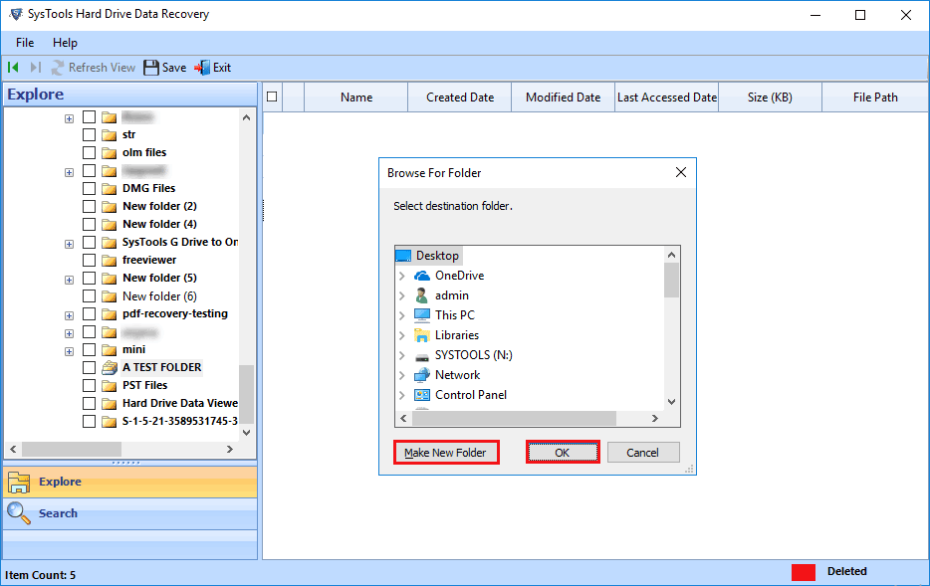Image resolution: width=930 pixels, height=586 pixels.
Task: Click the Exit toolbar icon
Action: point(202,68)
